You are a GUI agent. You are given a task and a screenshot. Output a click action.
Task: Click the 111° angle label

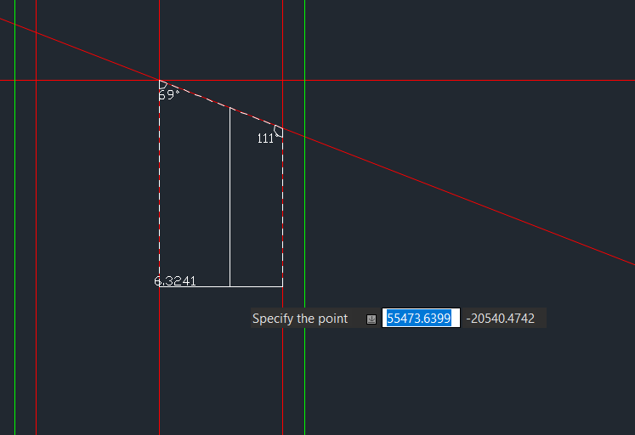267,138
